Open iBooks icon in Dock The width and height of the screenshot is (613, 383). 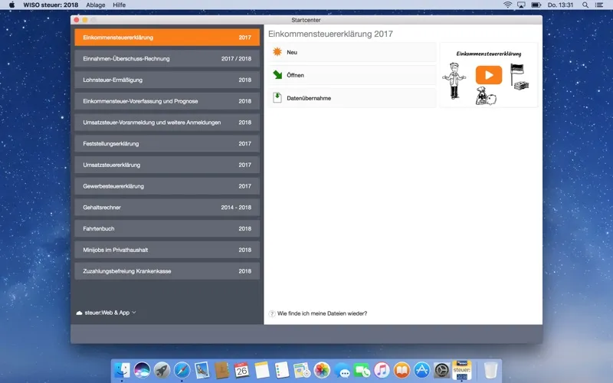[402, 370]
